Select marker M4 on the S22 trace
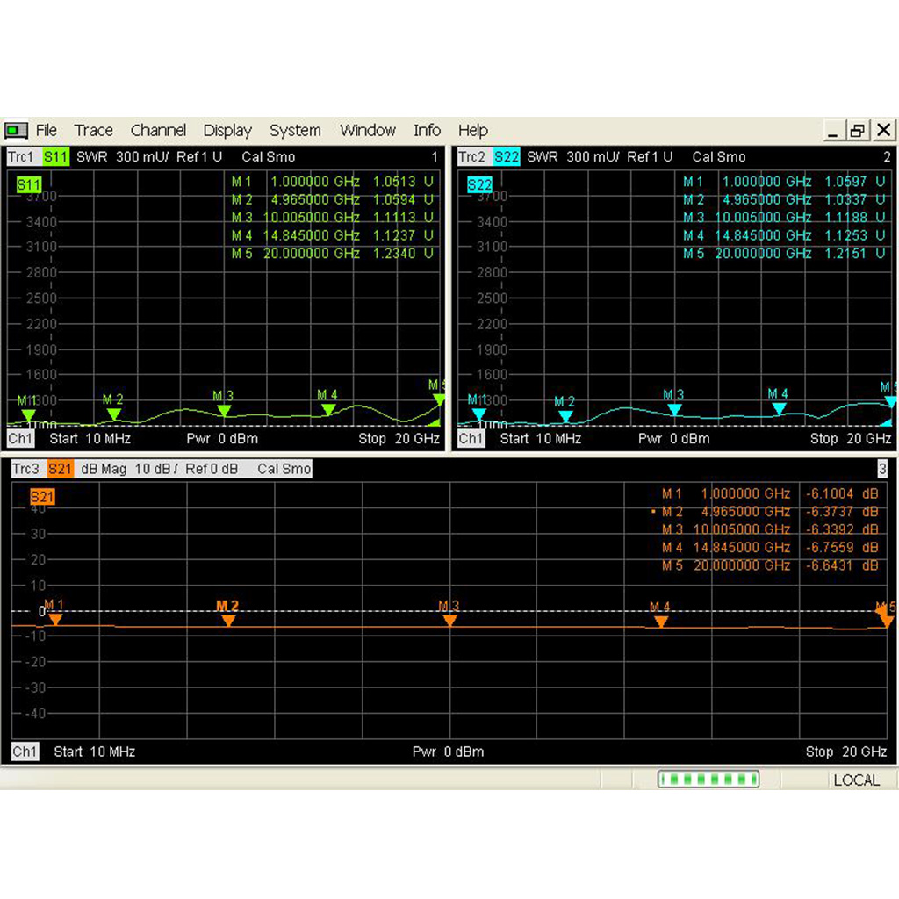Screen dimensions: 899x899 [779, 407]
